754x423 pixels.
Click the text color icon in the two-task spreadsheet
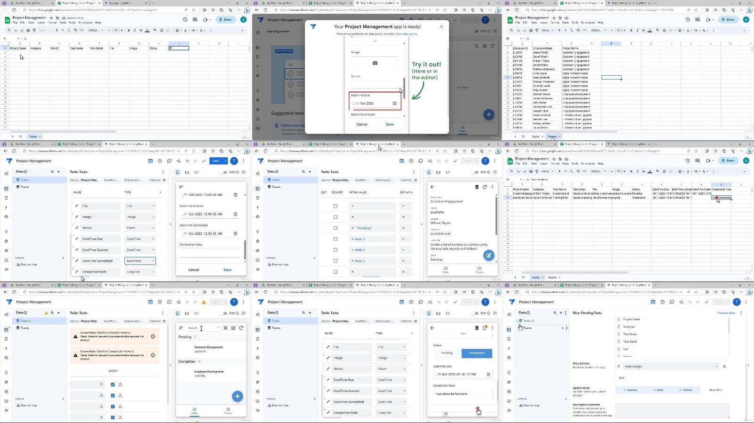click(x=650, y=171)
